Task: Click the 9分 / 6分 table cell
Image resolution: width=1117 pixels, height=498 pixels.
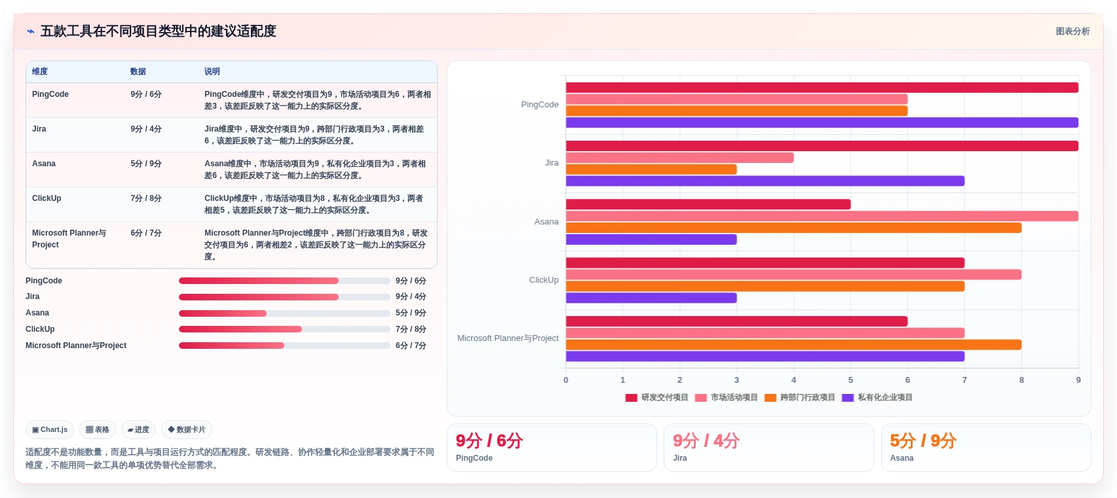Action: tap(146, 94)
